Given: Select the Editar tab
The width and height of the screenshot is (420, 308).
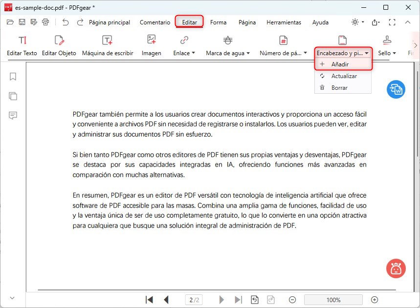Looking at the screenshot, I should pyautogui.click(x=189, y=22).
